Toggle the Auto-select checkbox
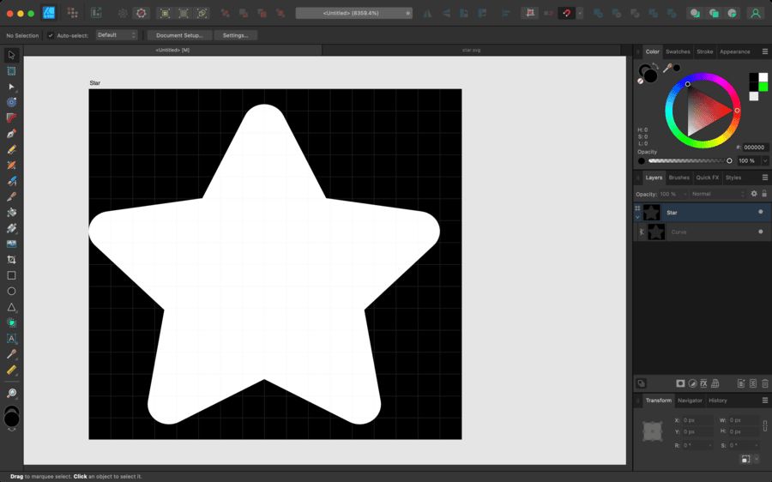Viewport: 772px width, 482px height. [51, 35]
